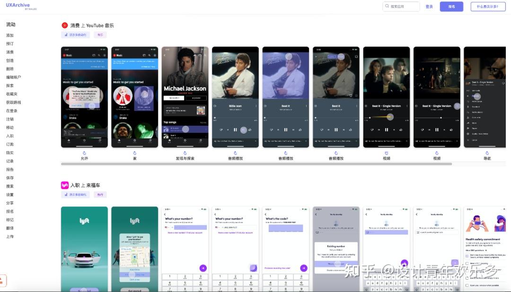The image size is (511, 292).
Task: Open the YouTube Music options menu thumbnail above 导航
Action: [x=485, y=97]
